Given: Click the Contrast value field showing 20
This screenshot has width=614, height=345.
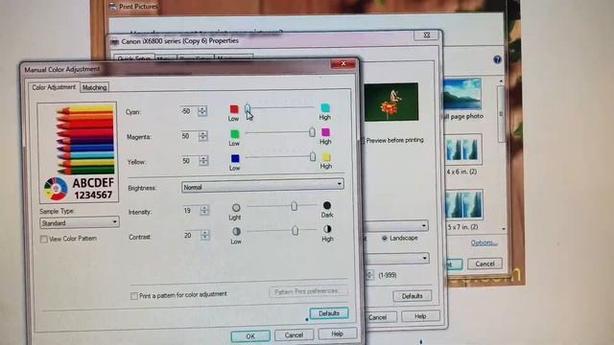Looking at the screenshot, I should (x=191, y=235).
